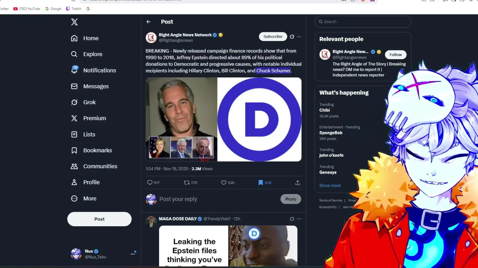Open Communities in sidebar
The width and height of the screenshot is (478, 268).
point(94,166)
